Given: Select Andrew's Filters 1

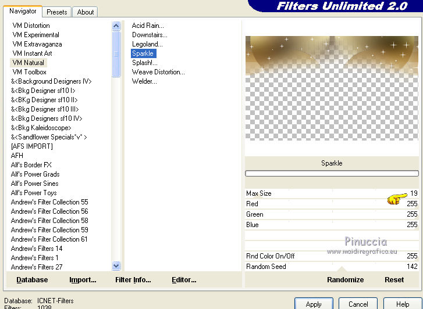Looking at the screenshot, I should 34,258.
